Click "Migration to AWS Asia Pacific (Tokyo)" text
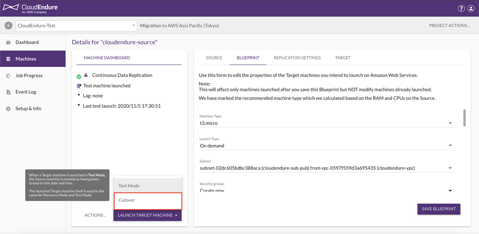This screenshot has height=234, width=479. pyautogui.click(x=179, y=26)
